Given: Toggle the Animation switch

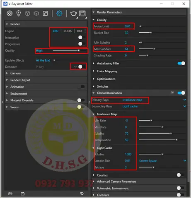Looking at the screenshot, I should coord(81,87).
